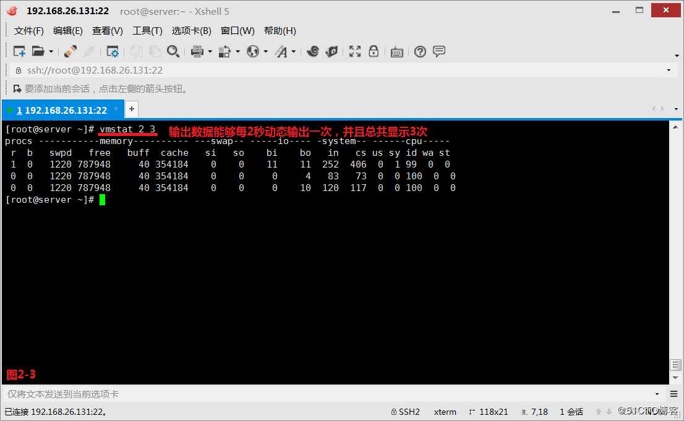Click the New session toolbar icon

coord(20,51)
